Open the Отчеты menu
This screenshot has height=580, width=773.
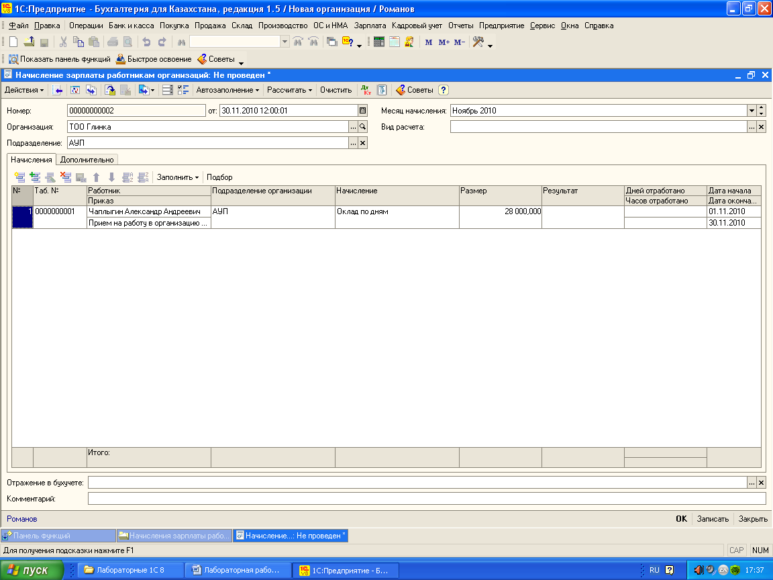[460, 26]
